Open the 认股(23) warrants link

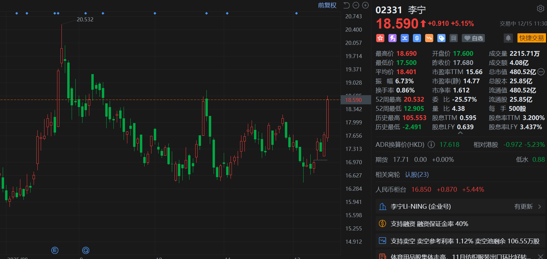[417, 175]
